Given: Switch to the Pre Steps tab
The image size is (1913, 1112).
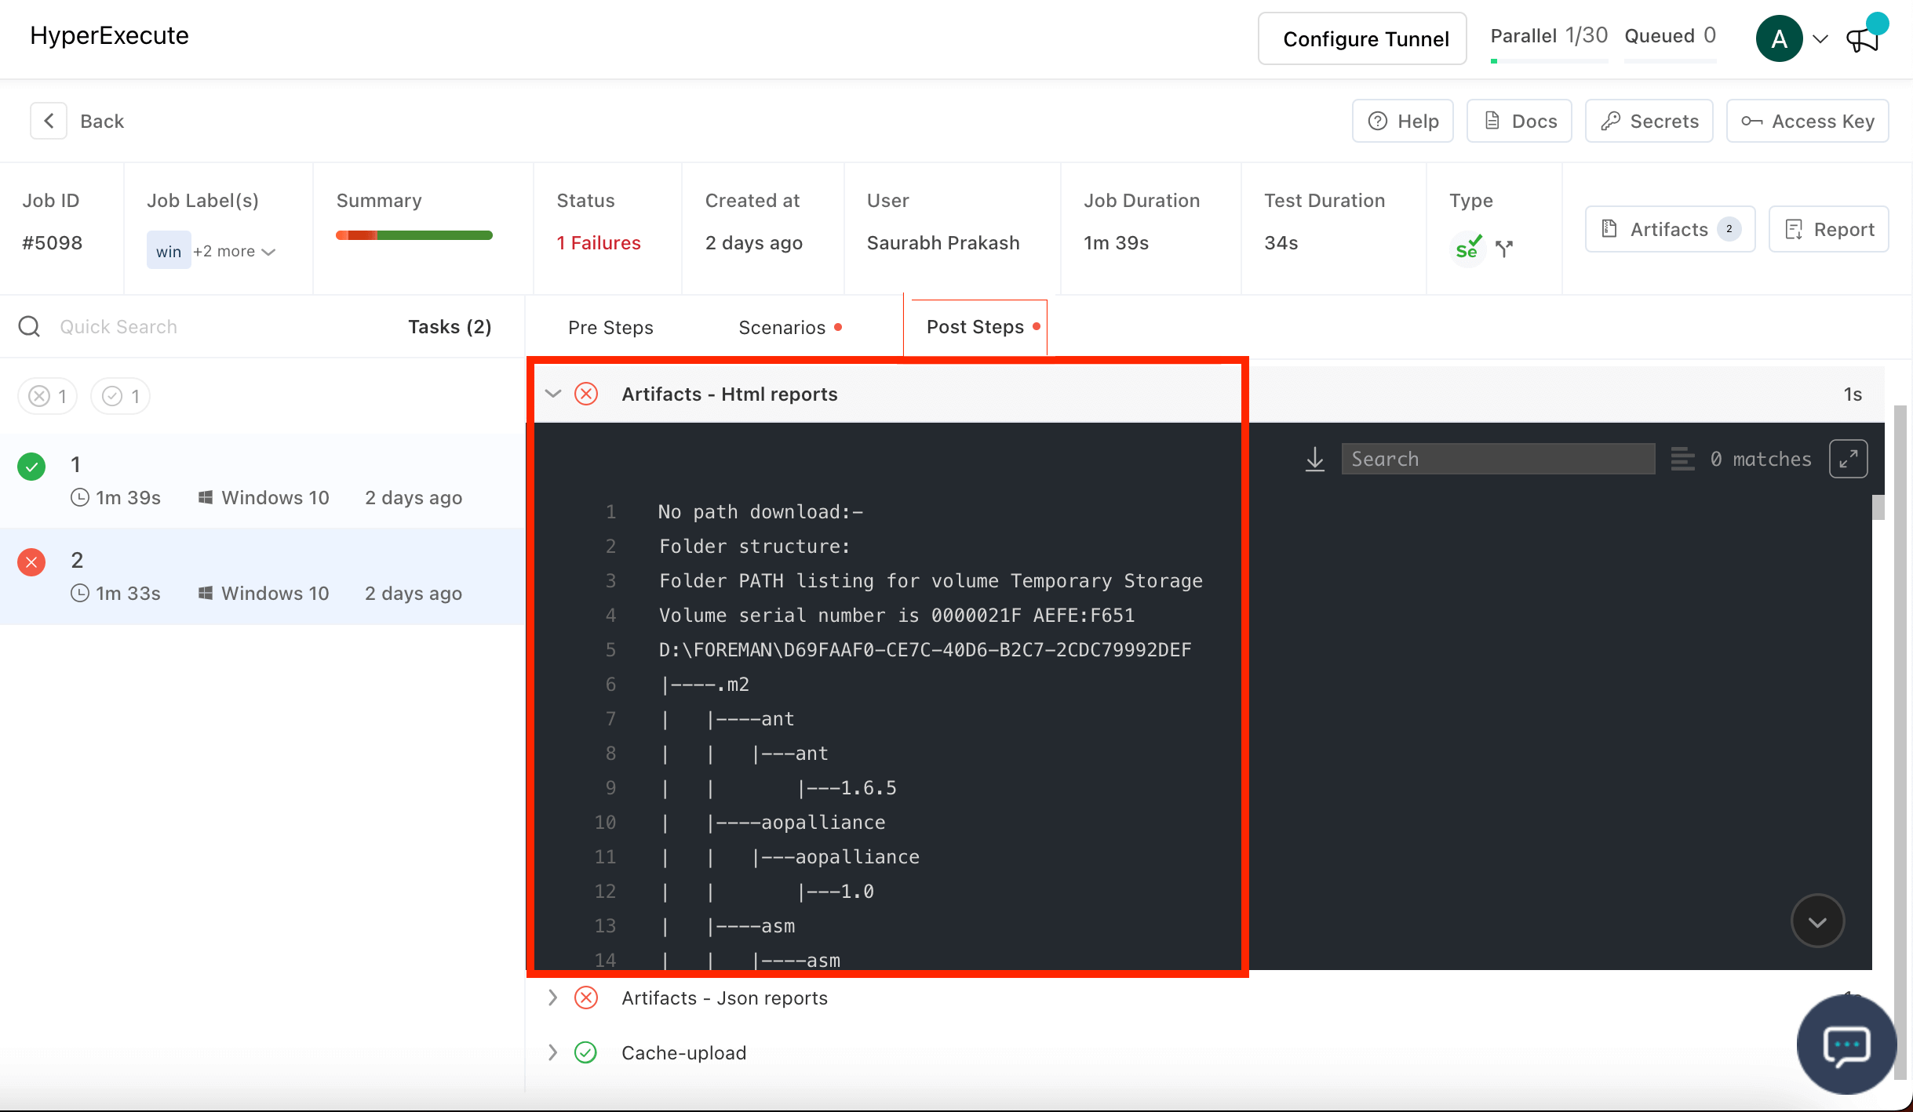Looking at the screenshot, I should pos(610,327).
